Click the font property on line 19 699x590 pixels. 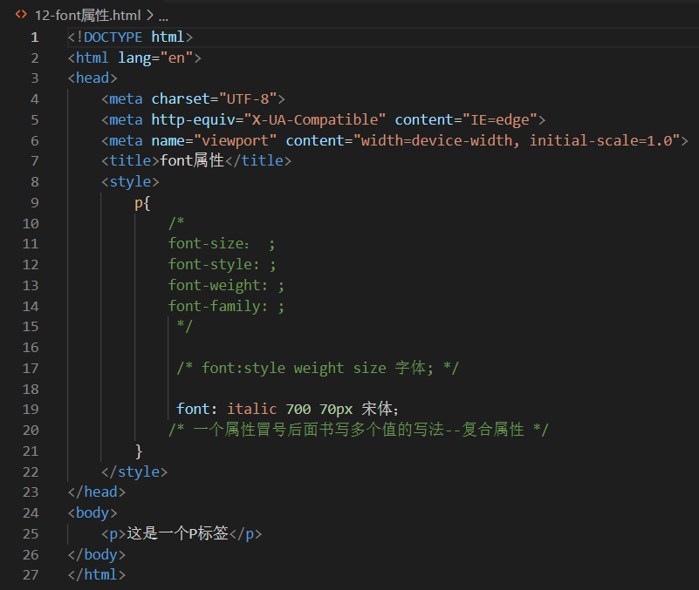click(193, 410)
